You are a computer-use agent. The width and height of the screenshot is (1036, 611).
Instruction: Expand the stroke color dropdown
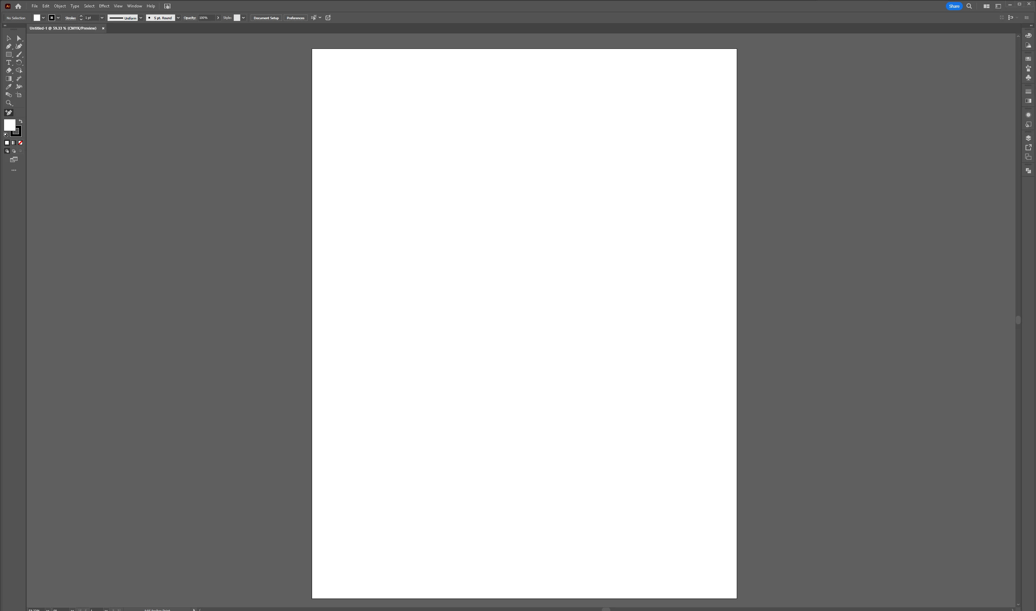[58, 18]
